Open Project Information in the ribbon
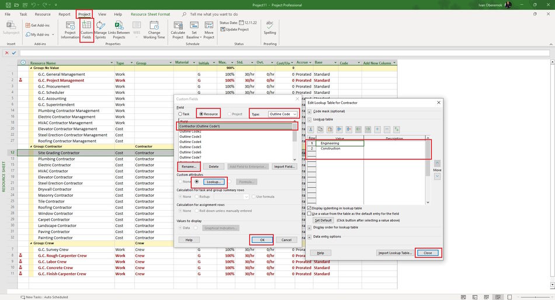The image size is (555, 300). pyautogui.click(x=70, y=30)
